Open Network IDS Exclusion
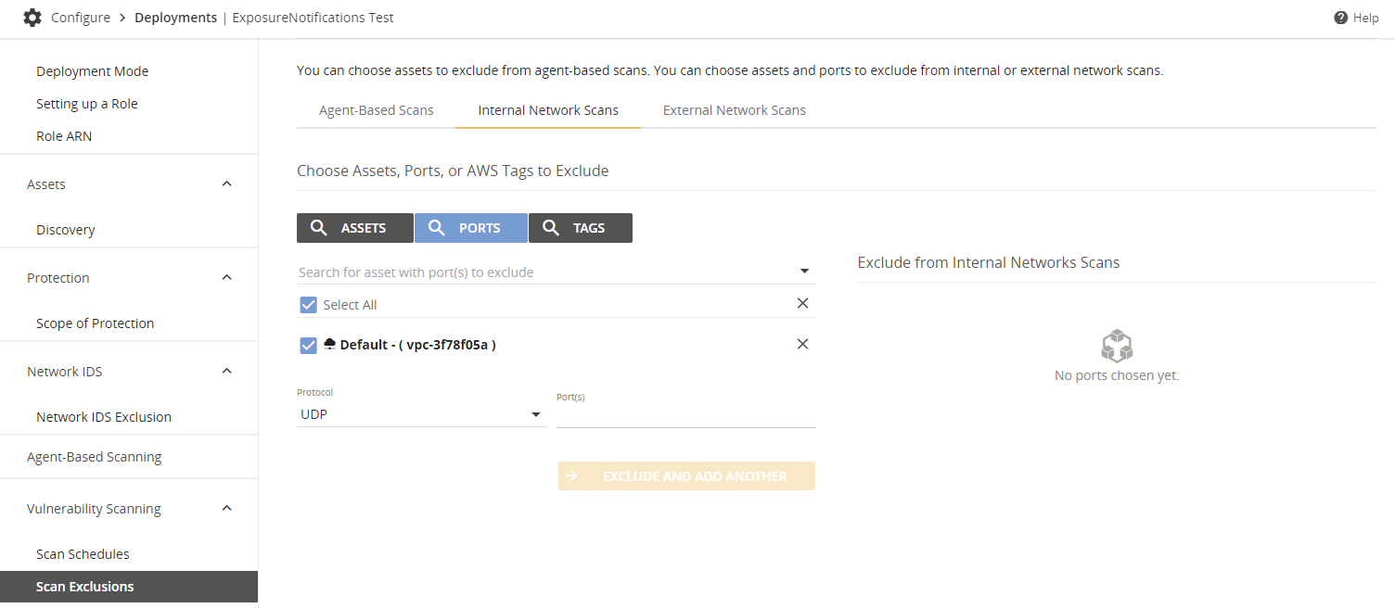1395x608 pixels. [104, 417]
